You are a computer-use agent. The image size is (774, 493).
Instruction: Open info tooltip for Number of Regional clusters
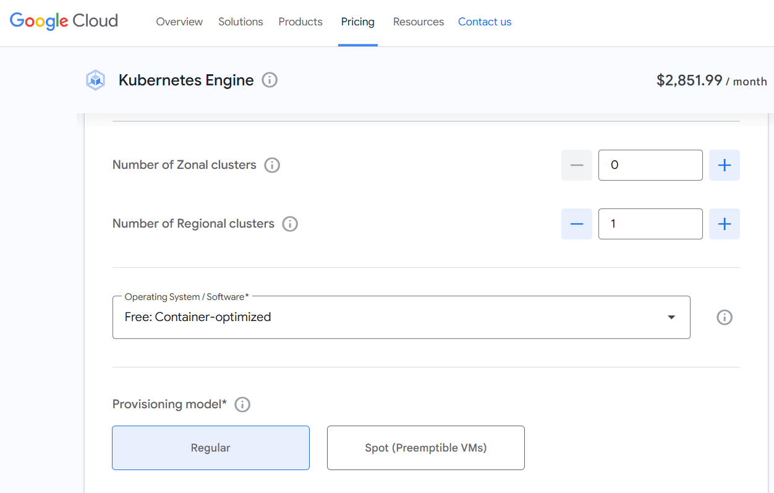pos(290,224)
